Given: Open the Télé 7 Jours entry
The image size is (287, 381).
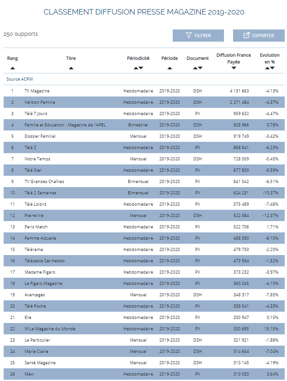Looking at the screenshot, I should (36, 113).
